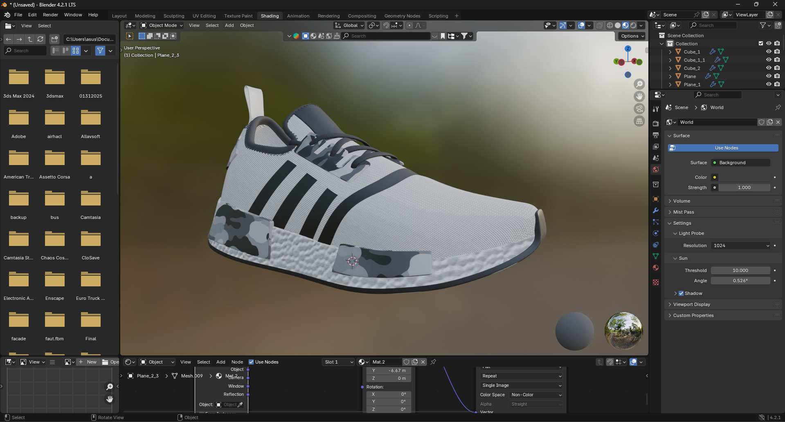Open the World properties tab
785x422 pixels.
656,170
